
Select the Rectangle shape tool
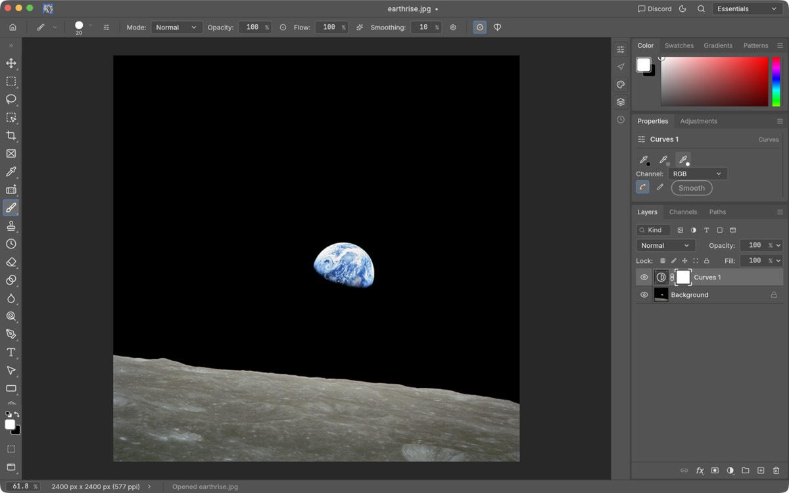tap(11, 388)
